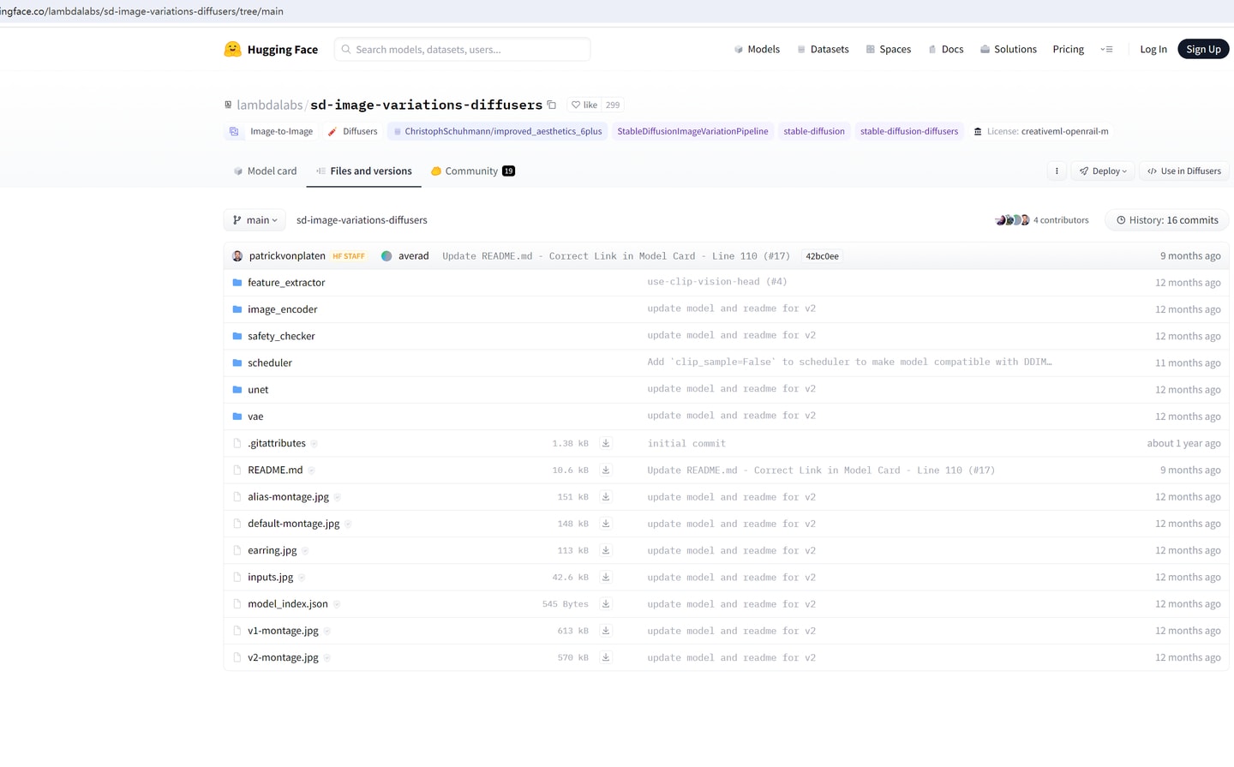Viewport: 1234px width, 767px height.
Task: Open History: 16 commits
Action: [1167, 220]
